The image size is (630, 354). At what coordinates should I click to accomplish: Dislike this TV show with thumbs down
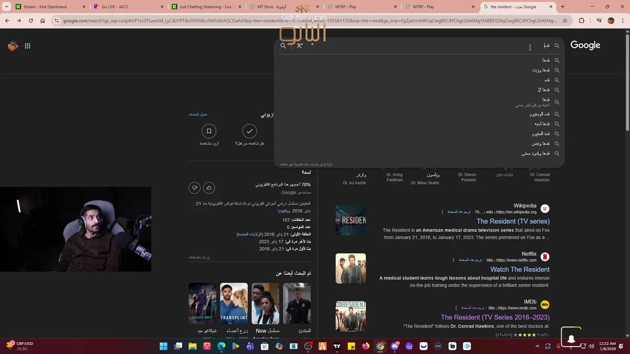point(195,187)
